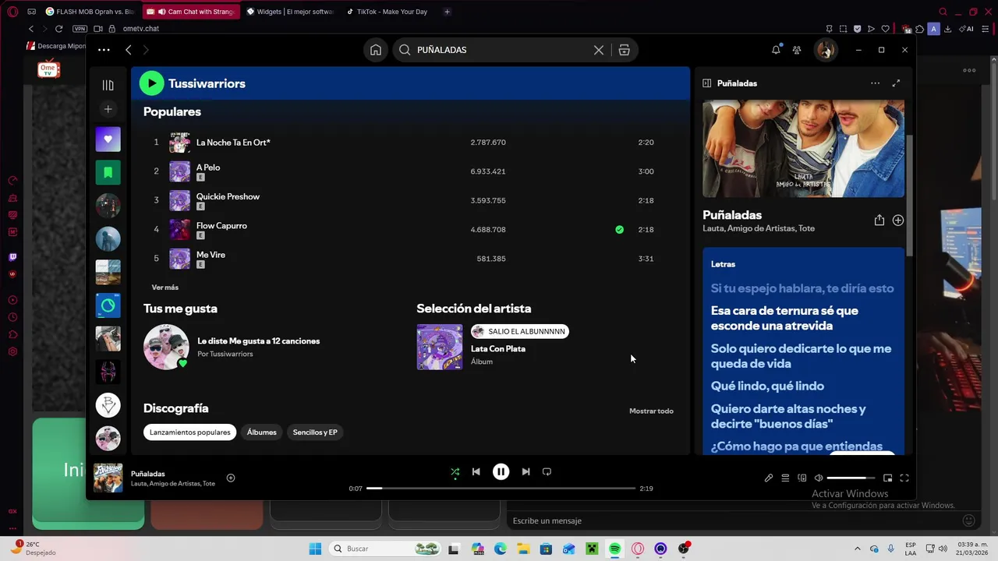
Task: Open Lata Con Plata album cover
Action: tap(439, 347)
